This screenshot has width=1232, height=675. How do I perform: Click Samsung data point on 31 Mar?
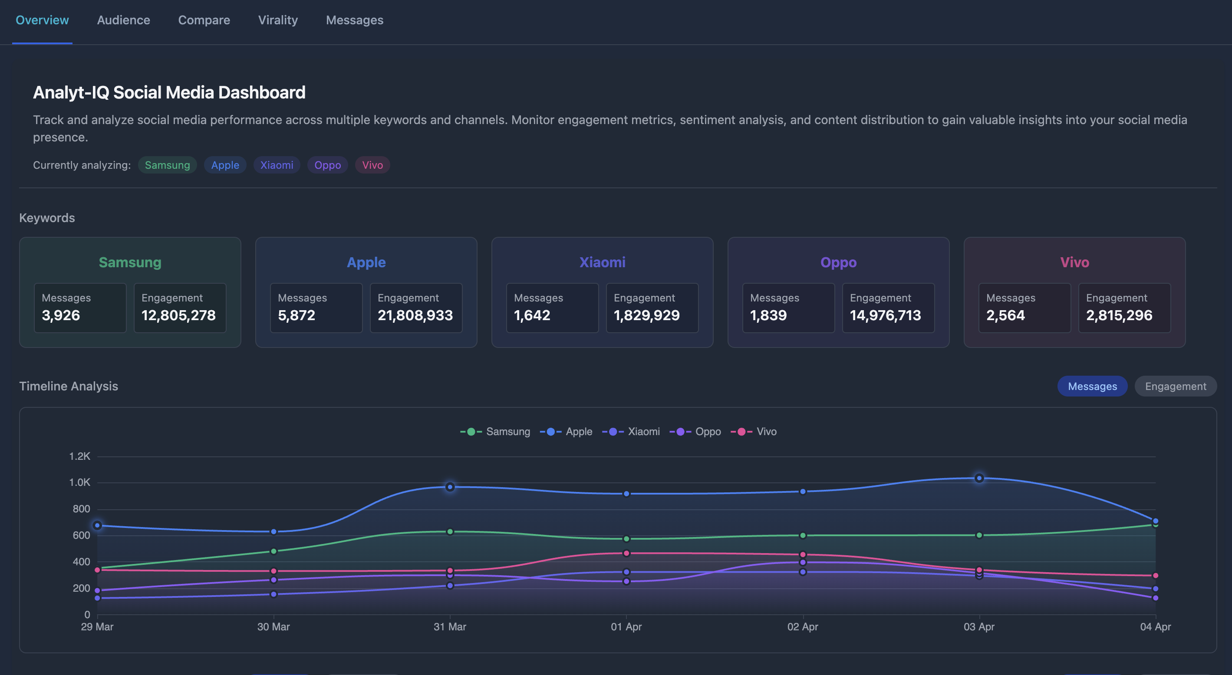point(450,531)
